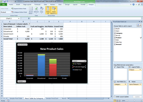
Task: Open the Sample PivotChart sheet tab
Action: click(52, 98)
